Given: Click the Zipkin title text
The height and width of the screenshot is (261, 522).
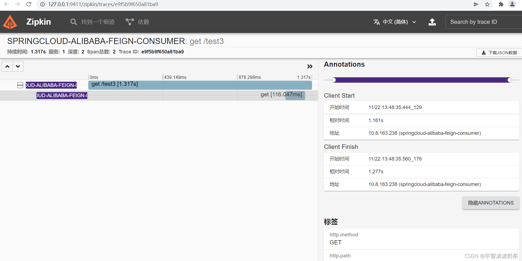Looking at the screenshot, I should [x=39, y=22].
